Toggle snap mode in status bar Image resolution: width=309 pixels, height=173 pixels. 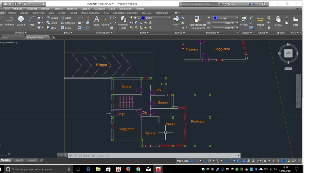(x=196, y=161)
